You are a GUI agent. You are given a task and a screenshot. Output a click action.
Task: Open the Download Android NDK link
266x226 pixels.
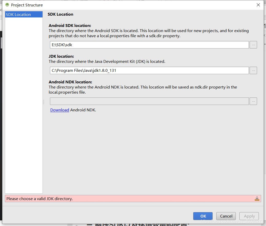click(x=59, y=110)
